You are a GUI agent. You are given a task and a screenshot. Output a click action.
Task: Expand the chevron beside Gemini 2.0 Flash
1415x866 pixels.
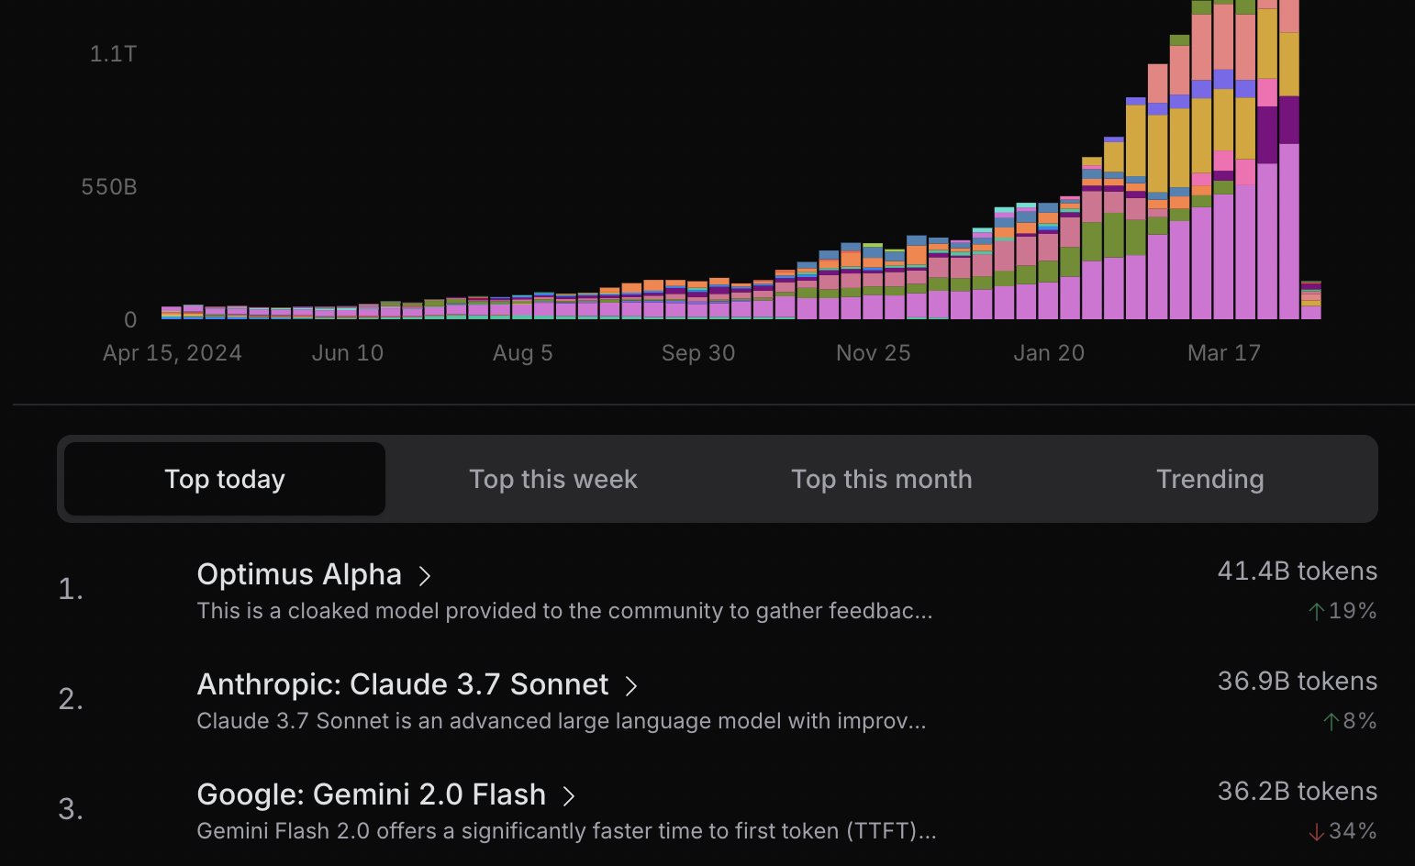(569, 796)
